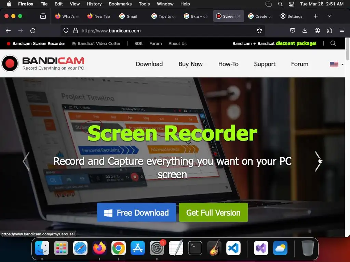350x262 pixels.
Task: Open Launchpad from the Dock
Action: coord(61,248)
